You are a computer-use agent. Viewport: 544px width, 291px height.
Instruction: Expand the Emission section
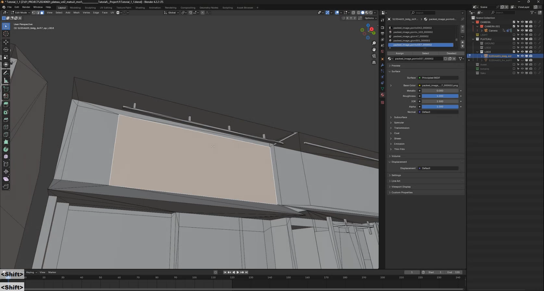[399, 144]
